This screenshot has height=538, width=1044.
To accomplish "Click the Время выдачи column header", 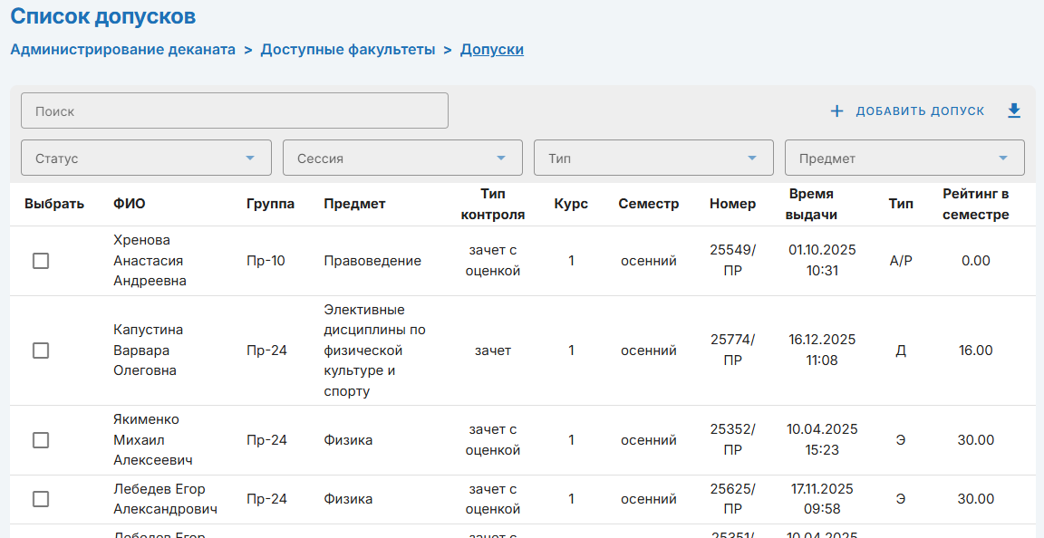I will pos(813,204).
